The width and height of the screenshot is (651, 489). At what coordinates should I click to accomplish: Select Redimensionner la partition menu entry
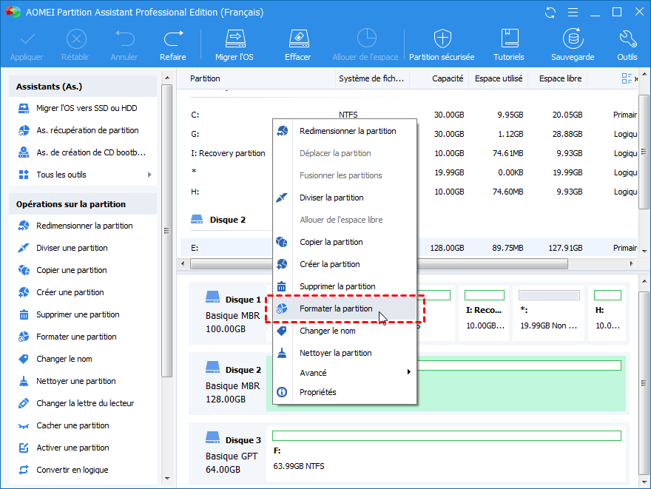tap(347, 131)
